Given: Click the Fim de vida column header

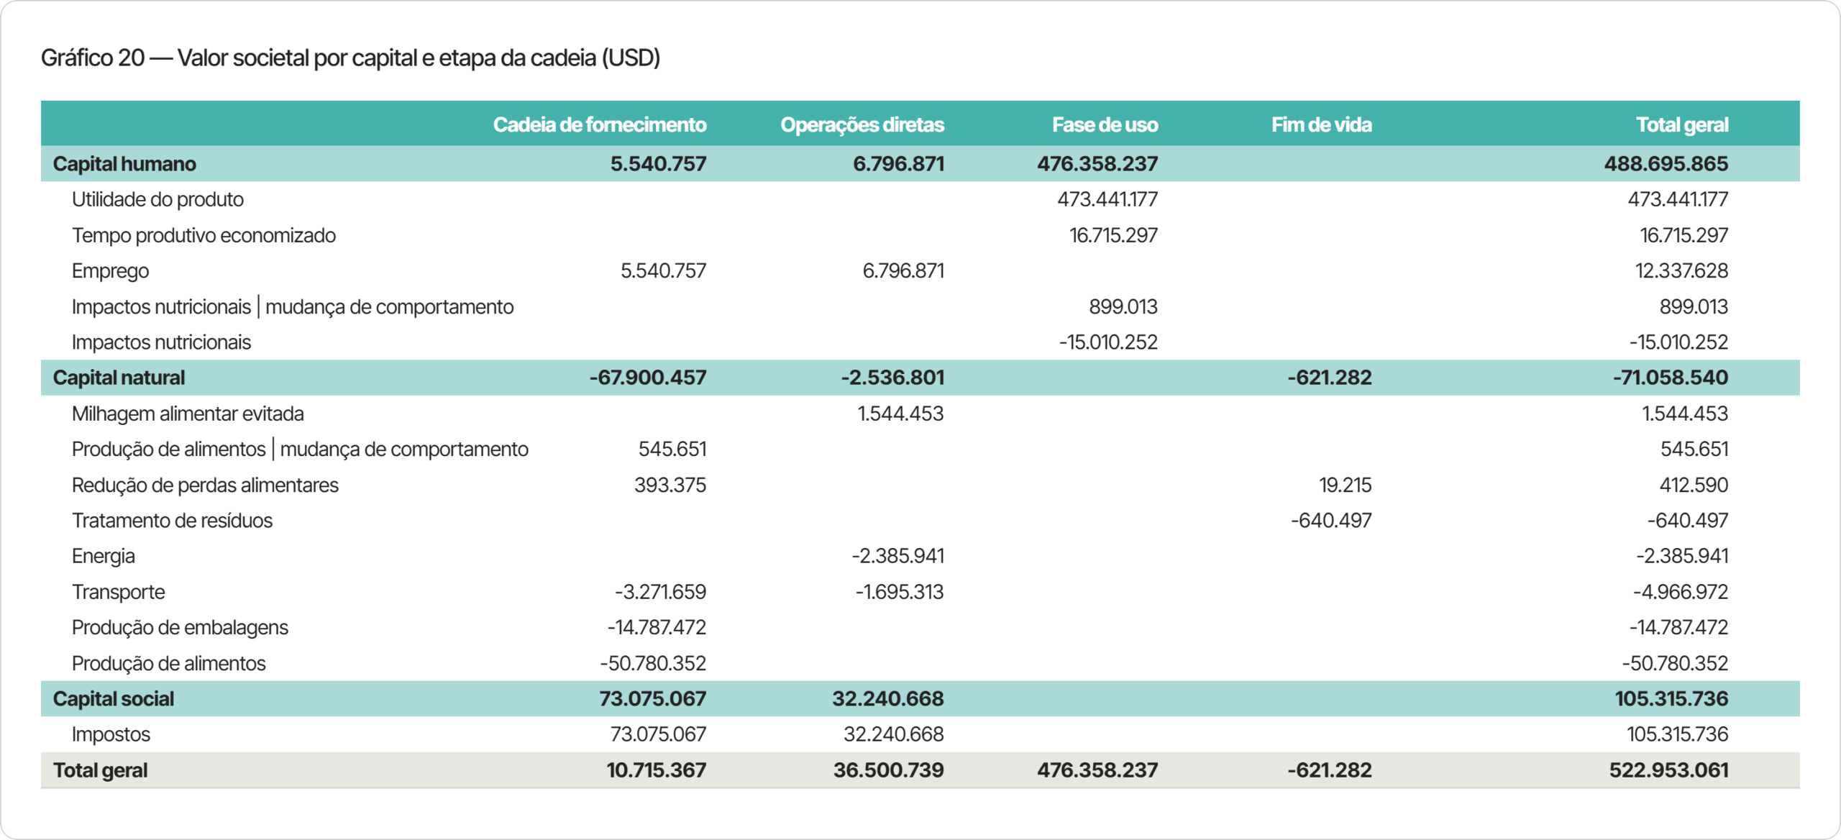Looking at the screenshot, I should [x=1322, y=125].
